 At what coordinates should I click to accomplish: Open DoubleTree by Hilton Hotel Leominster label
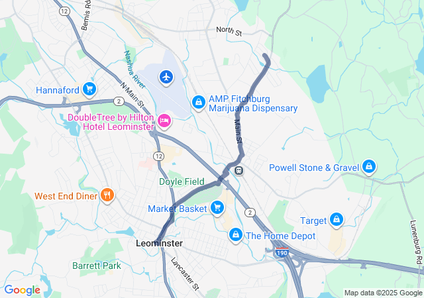click(x=111, y=122)
